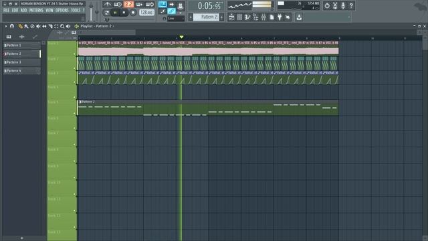Toggle the 3-2-1 countdown before recording

129,5
